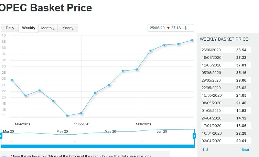Click the Mar 20 label in range selector
The image size is (259, 157).
[x=8, y=132]
